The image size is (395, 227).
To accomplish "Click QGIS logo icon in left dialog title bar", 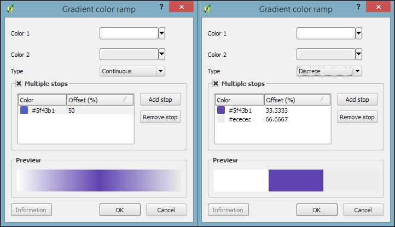I will (10, 9).
